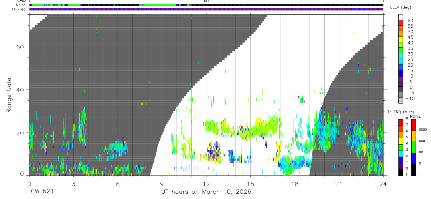Click the 'Range Gate' y-axis title
Screen dimensions: 431x199
point(9,95)
